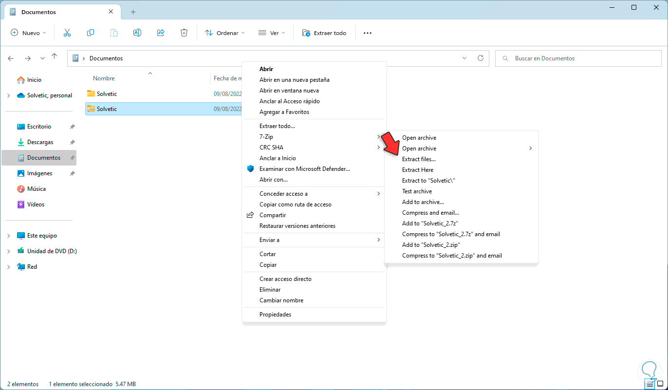
Task: Expand the Solvetic, personal OneDrive node
Action: (x=9, y=95)
